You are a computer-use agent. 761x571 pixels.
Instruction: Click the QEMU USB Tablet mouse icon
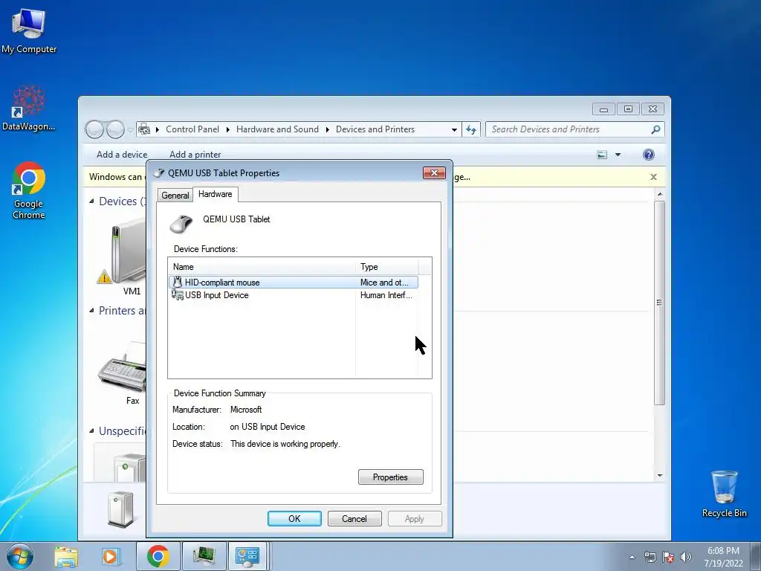coord(181,224)
